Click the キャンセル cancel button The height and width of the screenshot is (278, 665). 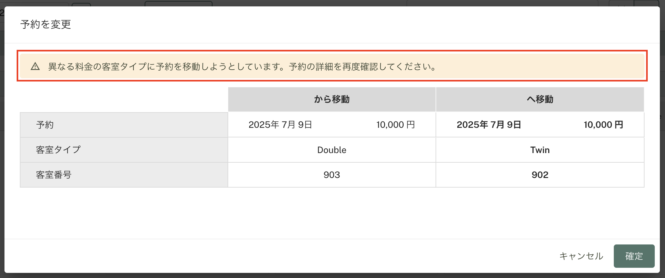point(581,256)
